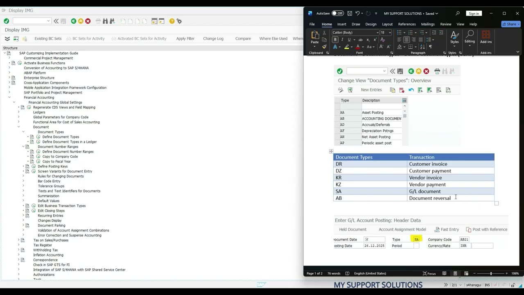Toggle AutoSave switch in Word
The height and width of the screenshot is (295, 524).
coord(337,14)
